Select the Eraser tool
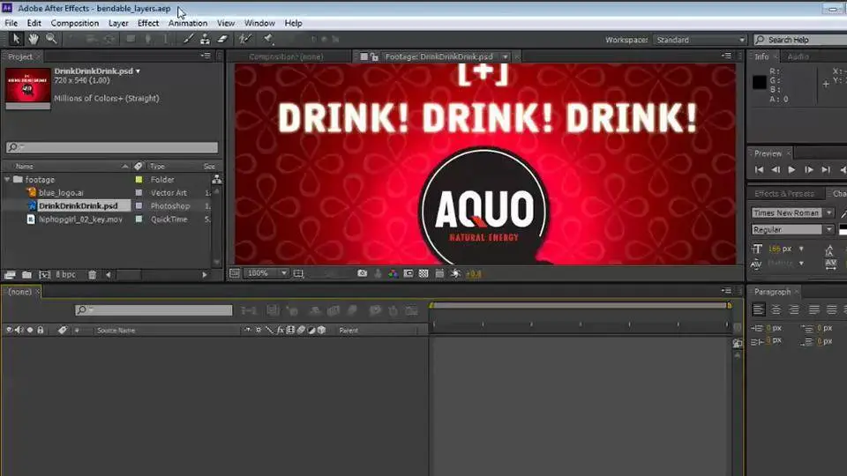847x476 pixels. pos(223,39)
